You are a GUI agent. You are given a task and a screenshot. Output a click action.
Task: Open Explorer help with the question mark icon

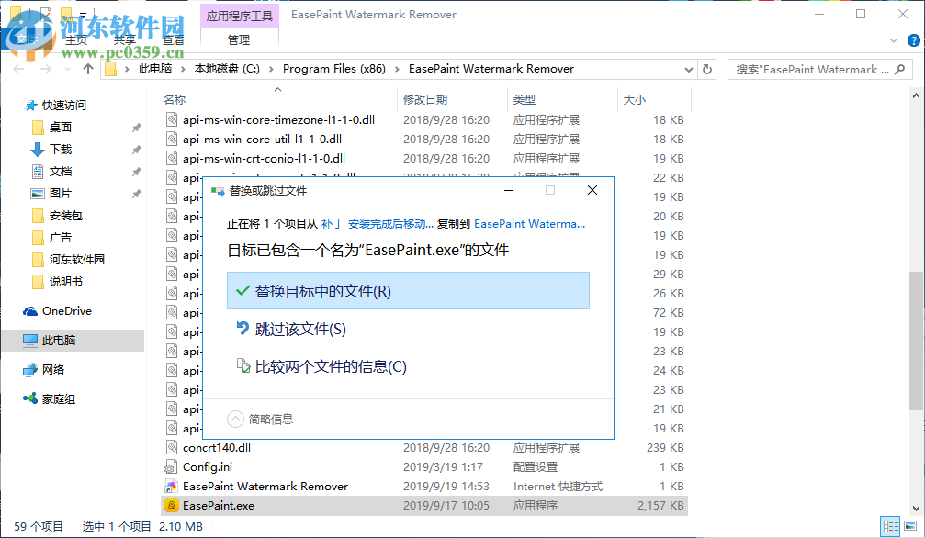[912, 39]
